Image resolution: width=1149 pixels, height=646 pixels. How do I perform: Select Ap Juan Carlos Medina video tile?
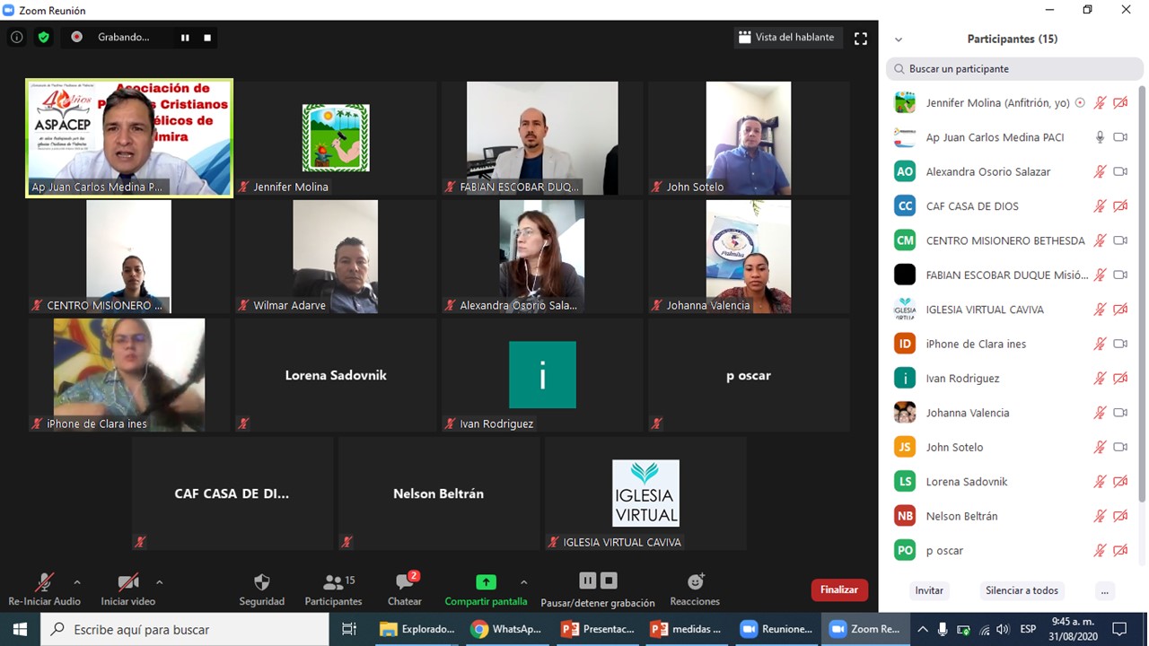click(129, 137)
